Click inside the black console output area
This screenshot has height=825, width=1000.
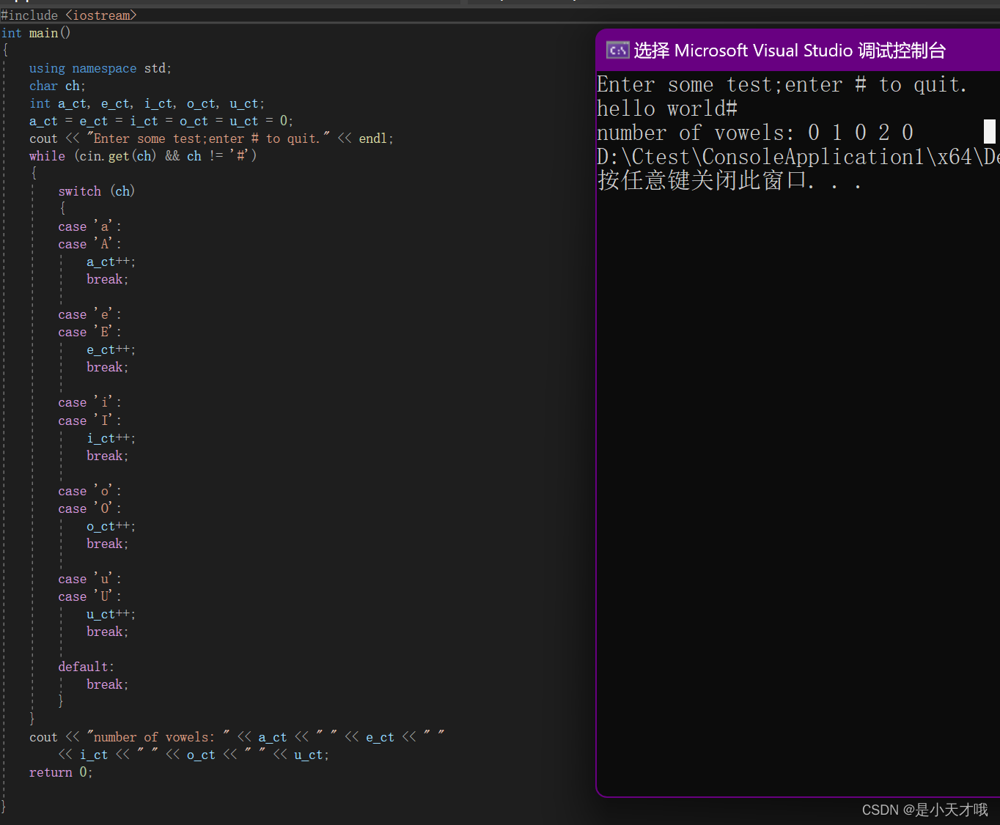click(x=792, y=440)
